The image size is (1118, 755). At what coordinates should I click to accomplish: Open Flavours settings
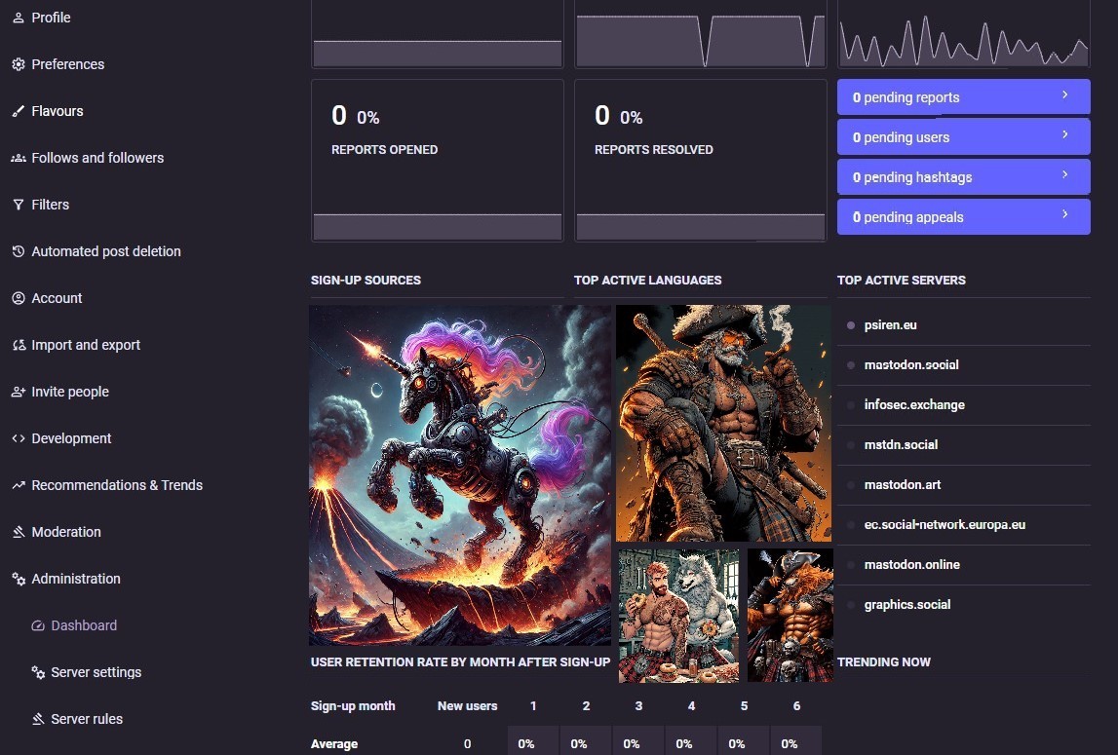58,111
